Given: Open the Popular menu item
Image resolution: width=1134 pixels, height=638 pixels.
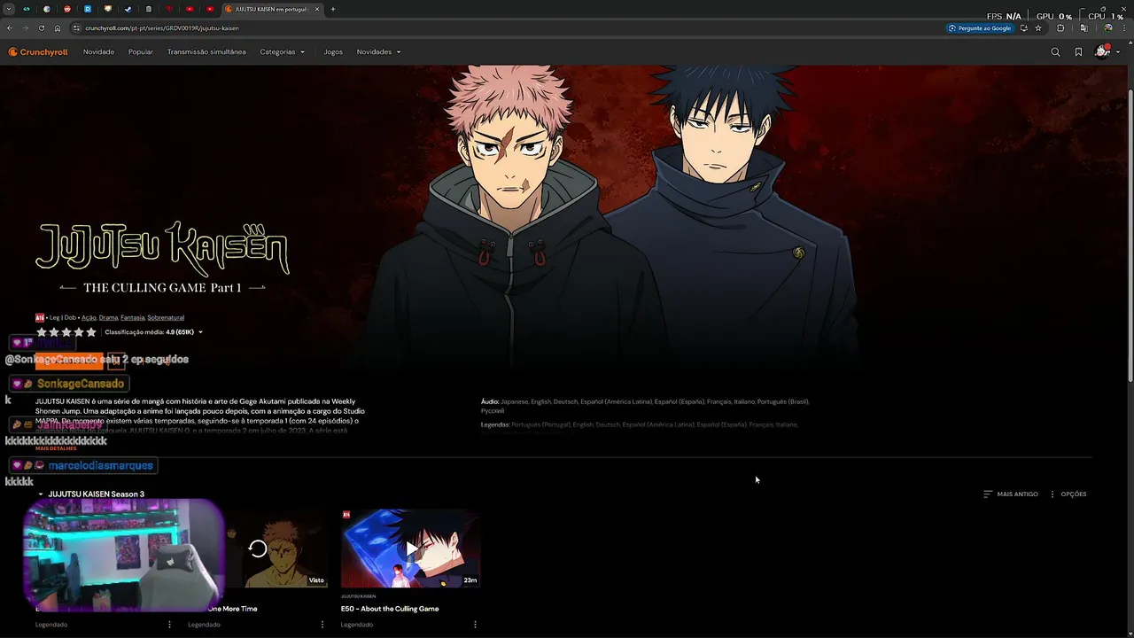Looking at the screenshot, I should click(141, 52).
